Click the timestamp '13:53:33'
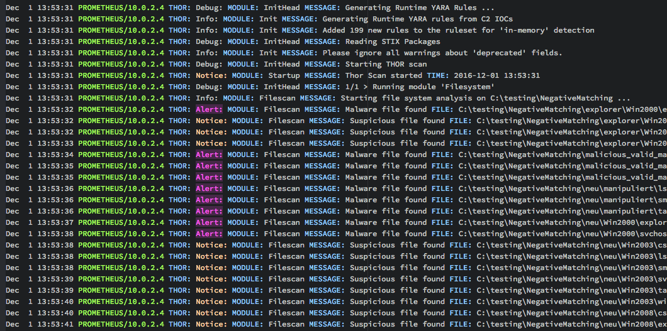667x331 pixels. (x=55, y=143)
